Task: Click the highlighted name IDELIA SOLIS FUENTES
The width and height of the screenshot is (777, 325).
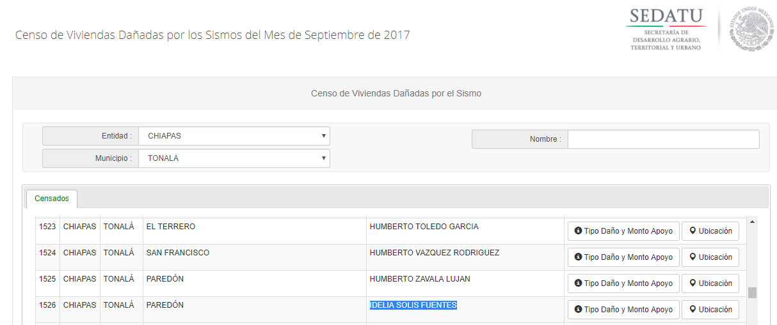Action: (413, 305)
